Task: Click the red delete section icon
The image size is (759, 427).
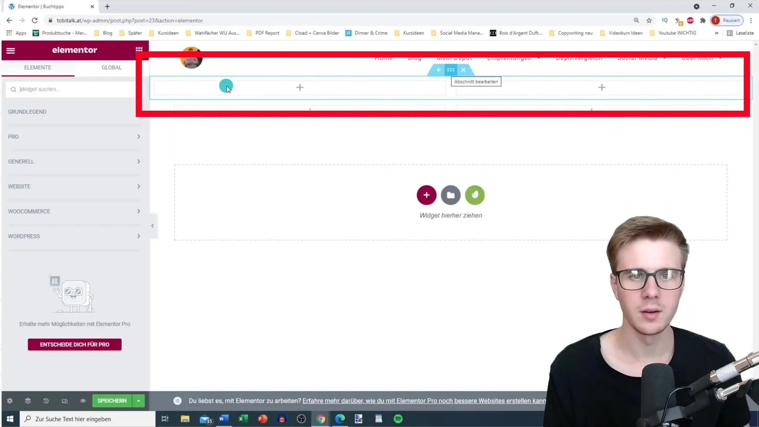Action: coord(463,69)
